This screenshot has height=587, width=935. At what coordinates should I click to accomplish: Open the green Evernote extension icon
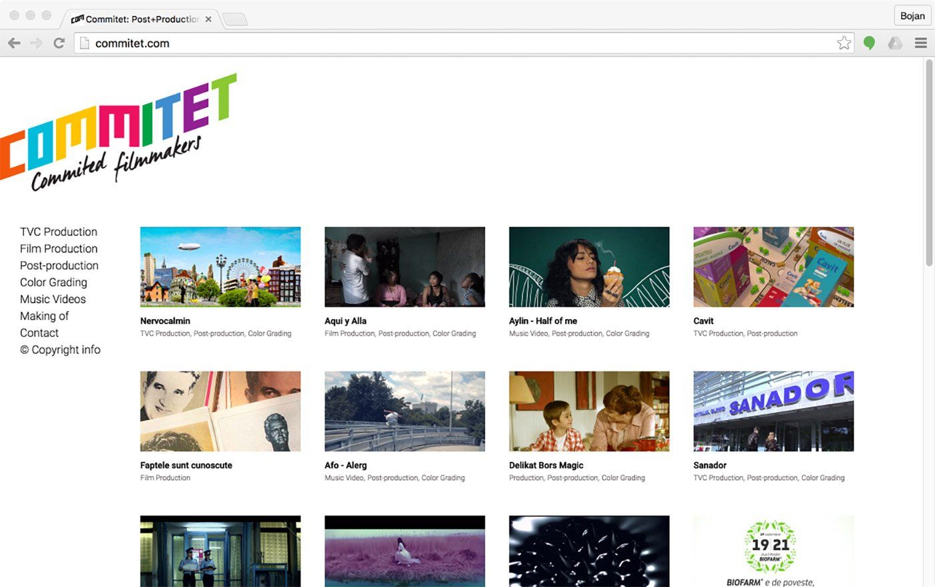click(869, 43)
